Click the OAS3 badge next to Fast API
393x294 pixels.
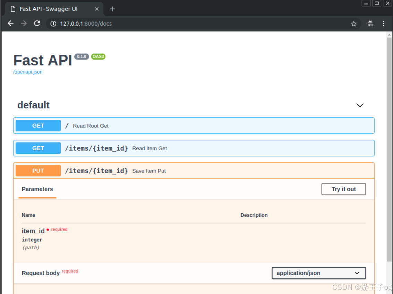point(98,56)
